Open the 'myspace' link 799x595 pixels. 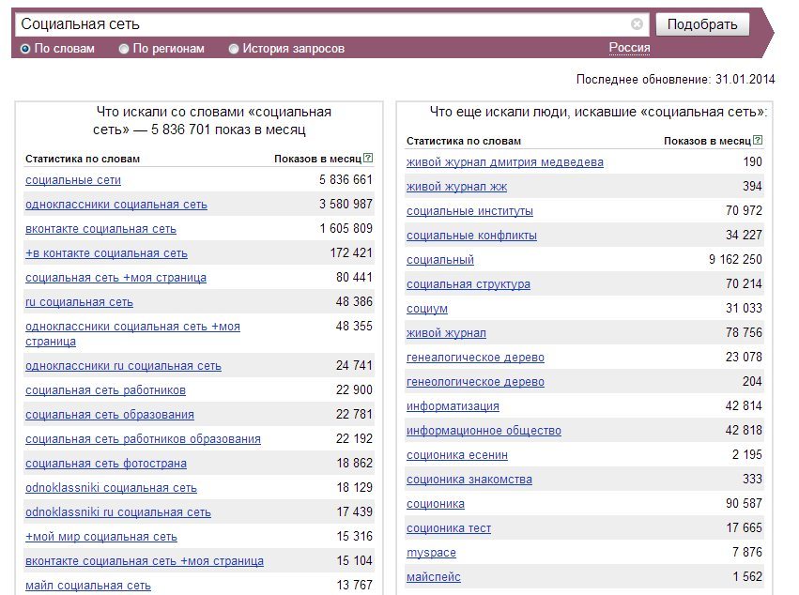pyautogui.click(x=431, y=553)
